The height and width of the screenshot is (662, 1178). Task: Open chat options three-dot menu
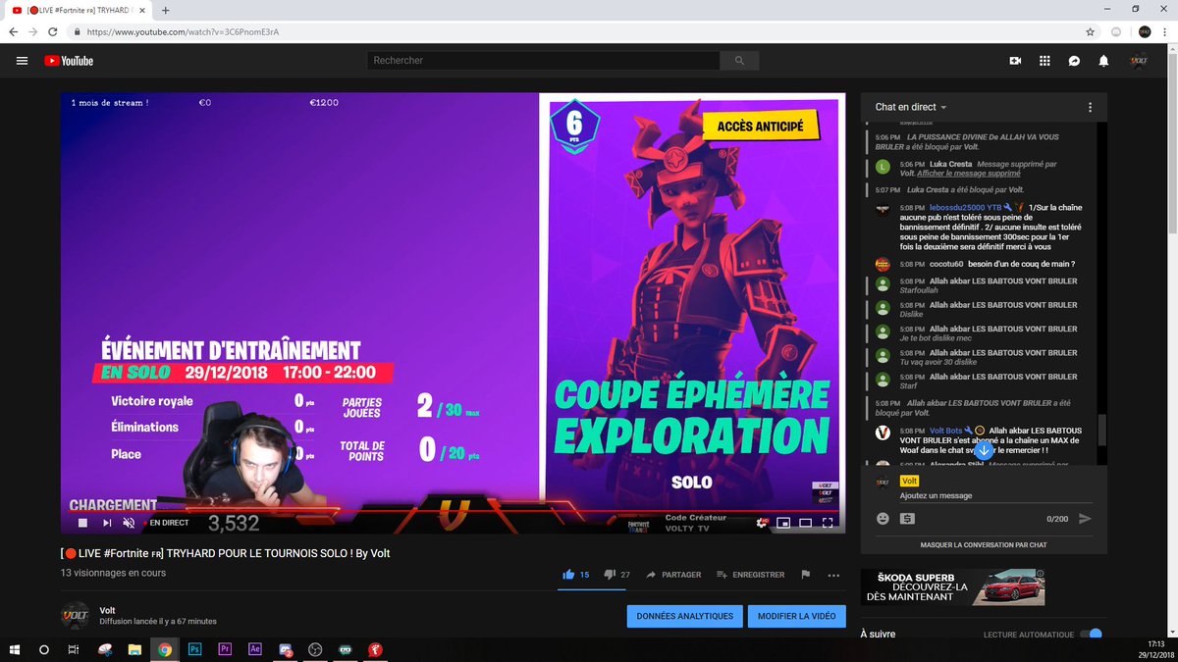(x=1090, y=107)
